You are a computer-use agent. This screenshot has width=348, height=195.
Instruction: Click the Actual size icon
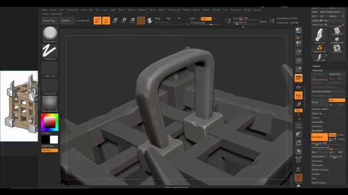[299, 61]
